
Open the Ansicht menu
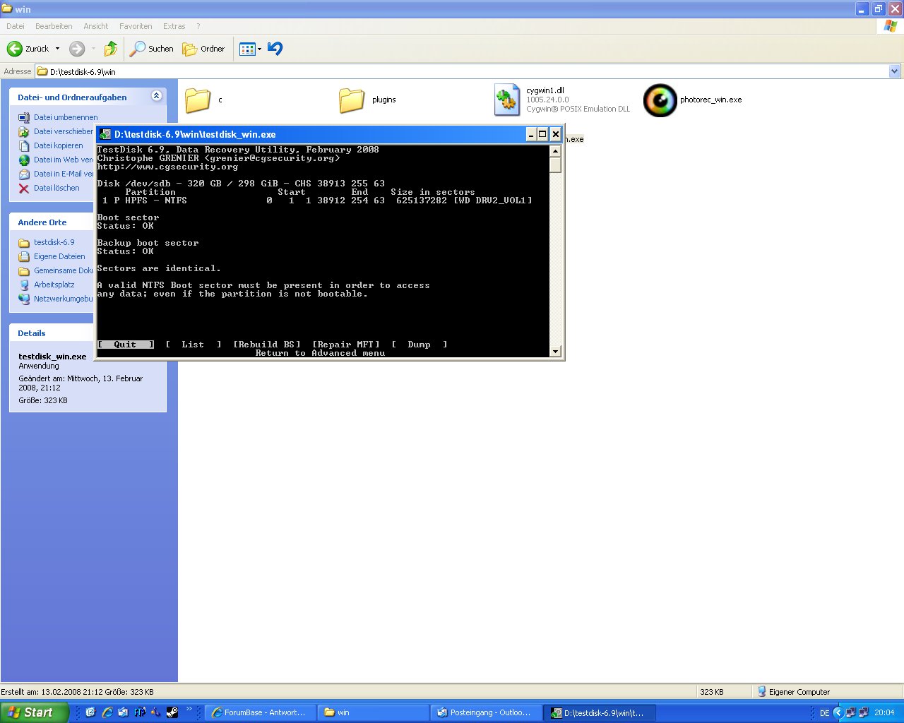(96, 26)
